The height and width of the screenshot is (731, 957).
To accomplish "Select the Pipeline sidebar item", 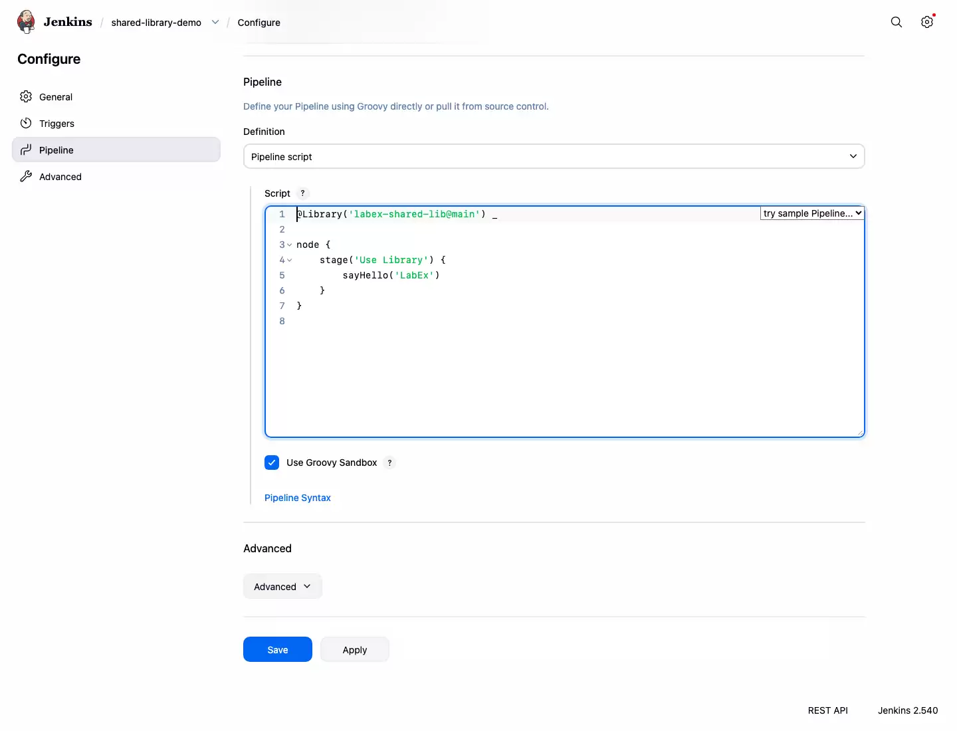I will pos(116,150).
